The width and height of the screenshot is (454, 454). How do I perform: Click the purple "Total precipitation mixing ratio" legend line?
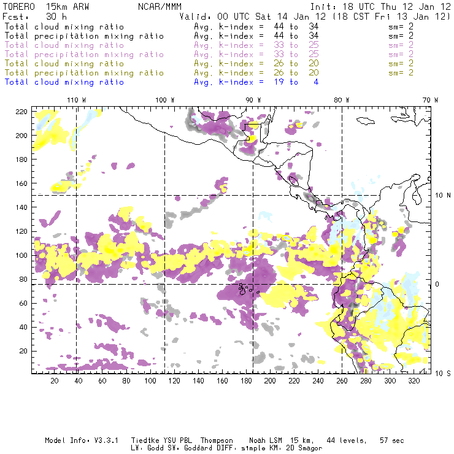pos(84,55)
